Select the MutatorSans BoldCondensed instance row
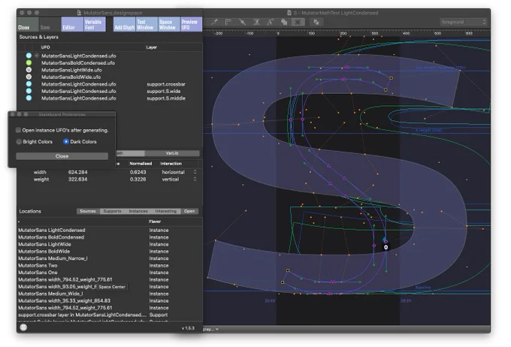The width and height of the screenshot is (511, 347). pos(110,237)
